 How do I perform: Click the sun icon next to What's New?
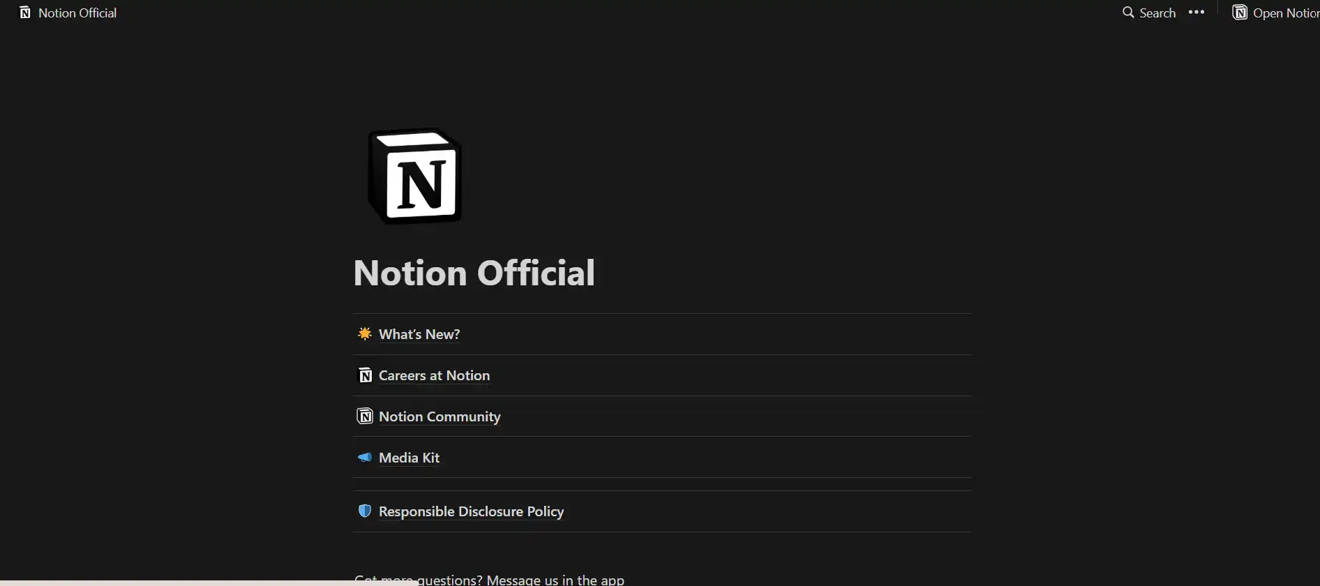364,334
